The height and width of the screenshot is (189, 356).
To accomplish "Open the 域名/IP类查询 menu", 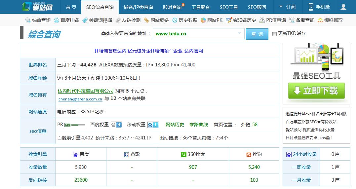I will coord(138,7).
